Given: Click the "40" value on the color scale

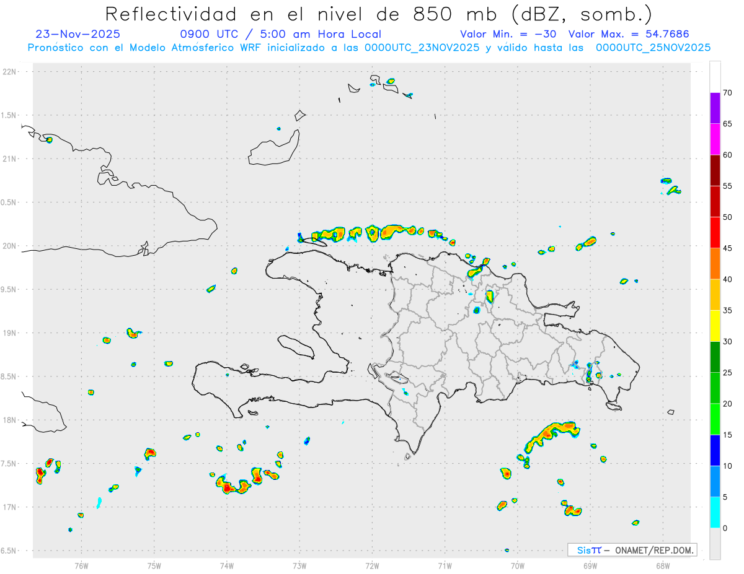Looking at the screenshot, I should [x=728, y=279].
